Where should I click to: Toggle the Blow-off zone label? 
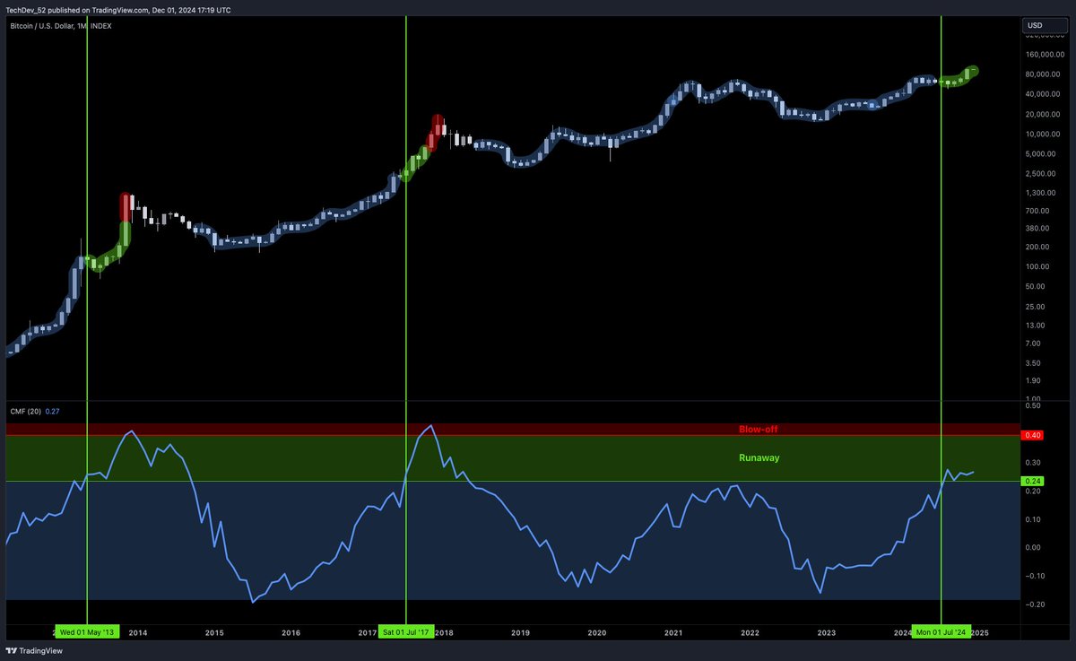(759, 429)
